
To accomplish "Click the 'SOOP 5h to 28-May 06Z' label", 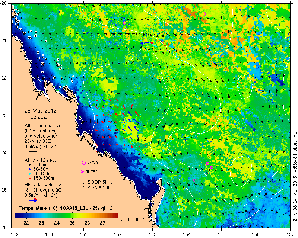I will point(100,185).
